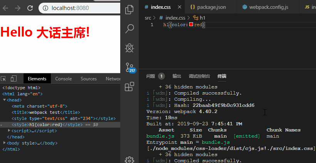This screenshot has height=163, width=316.
Task: Select the 终端 (Terminal) panel tab
Action: [x=222, y=76]
